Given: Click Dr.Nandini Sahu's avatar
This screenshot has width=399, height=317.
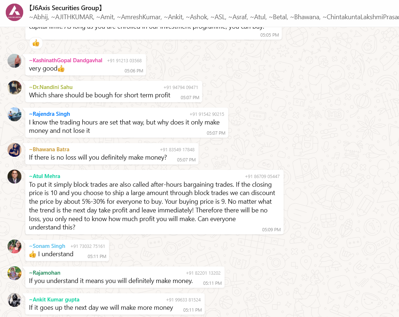Looking at the screenshot, I should click(14, 88).
